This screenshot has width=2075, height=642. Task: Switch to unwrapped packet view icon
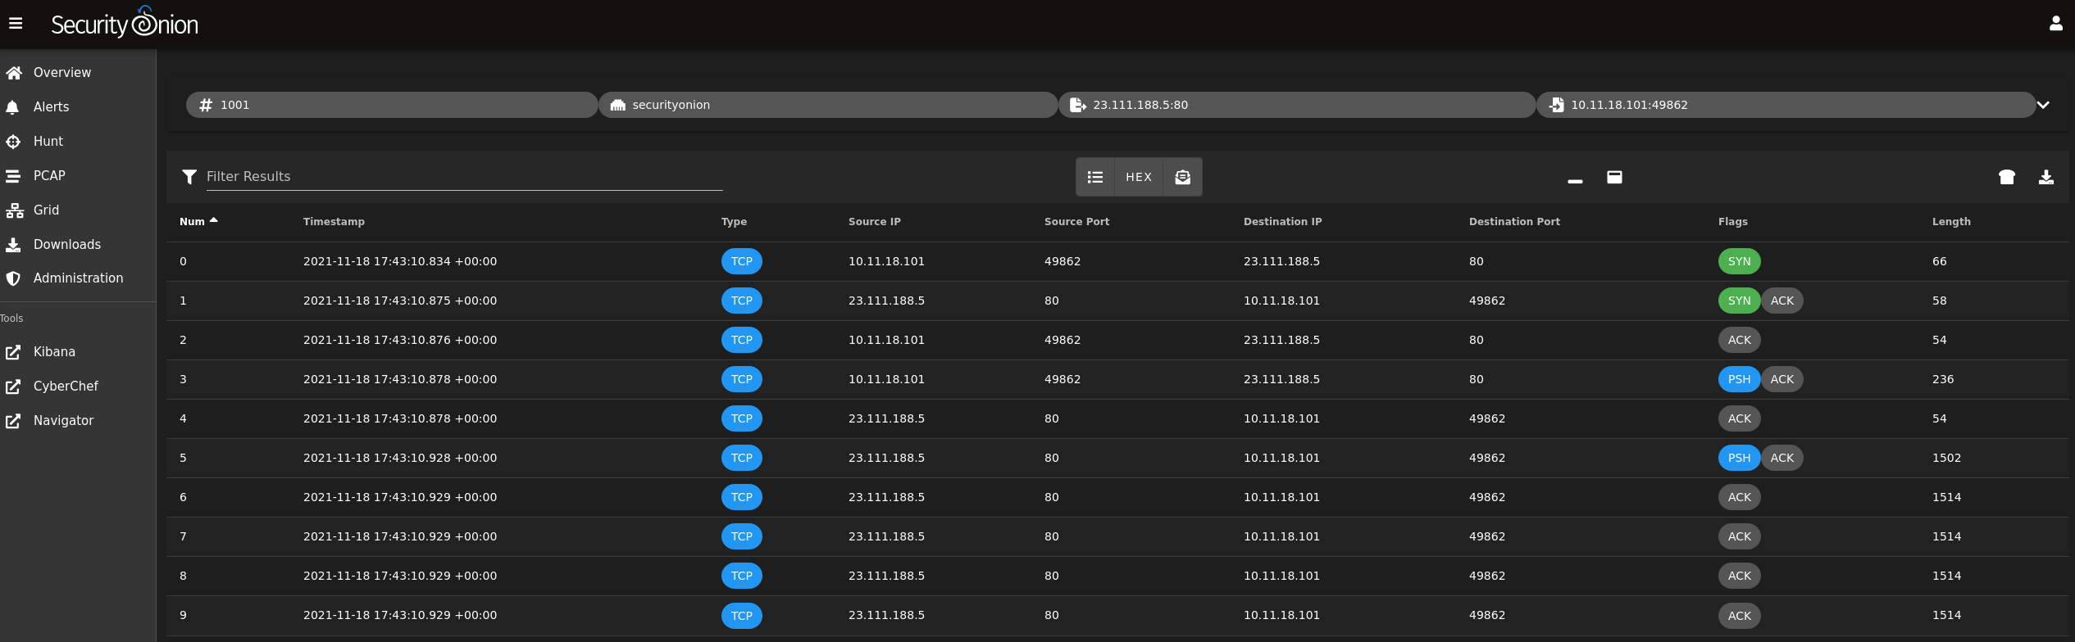pyautogui.click(x=1182, y=177)
